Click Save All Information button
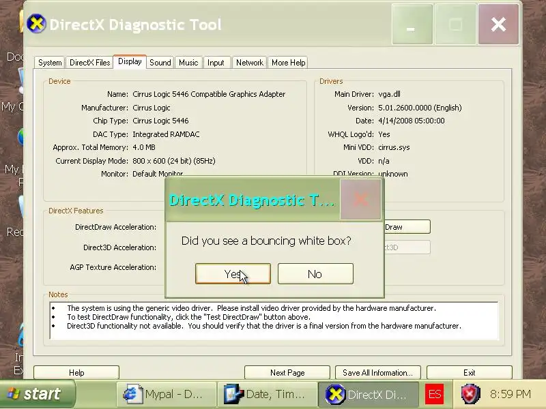Viewport: 546px width, 409px height. [x=378, y=372]
